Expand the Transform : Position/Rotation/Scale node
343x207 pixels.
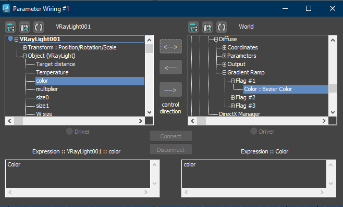pyautogui.click(x=24, y=48)
